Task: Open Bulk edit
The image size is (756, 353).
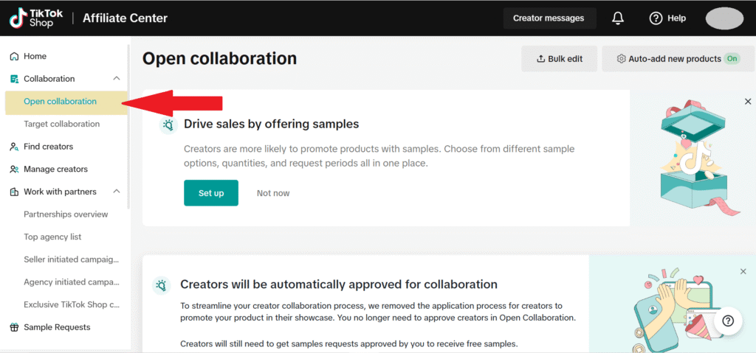Action: 559,59
